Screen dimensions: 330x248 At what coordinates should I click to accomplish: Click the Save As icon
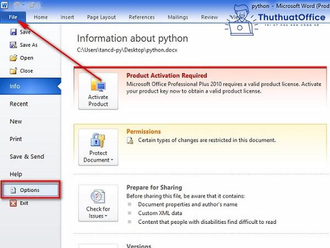coord(13,45)
